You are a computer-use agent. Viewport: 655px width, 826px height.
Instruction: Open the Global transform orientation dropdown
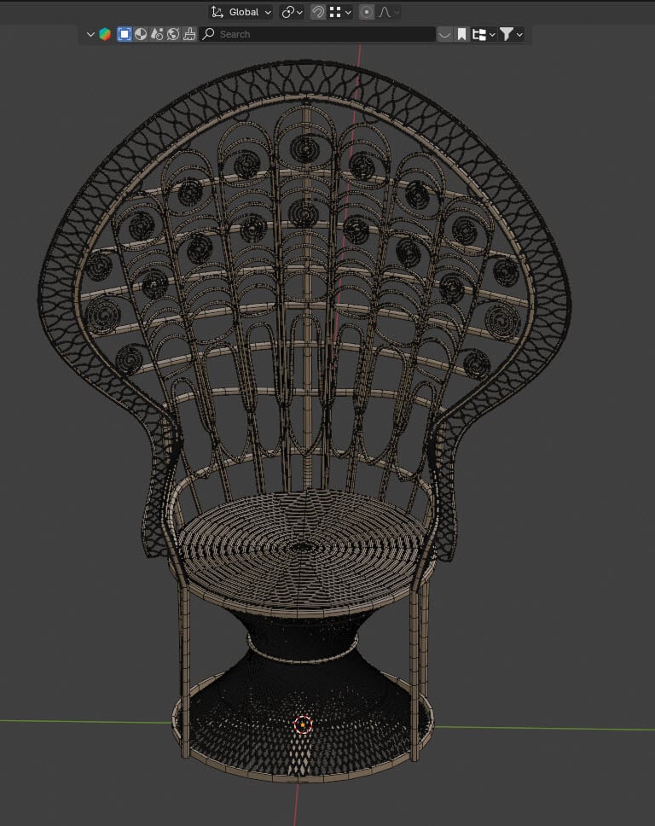pyautogui.click(x=241, y=12)
